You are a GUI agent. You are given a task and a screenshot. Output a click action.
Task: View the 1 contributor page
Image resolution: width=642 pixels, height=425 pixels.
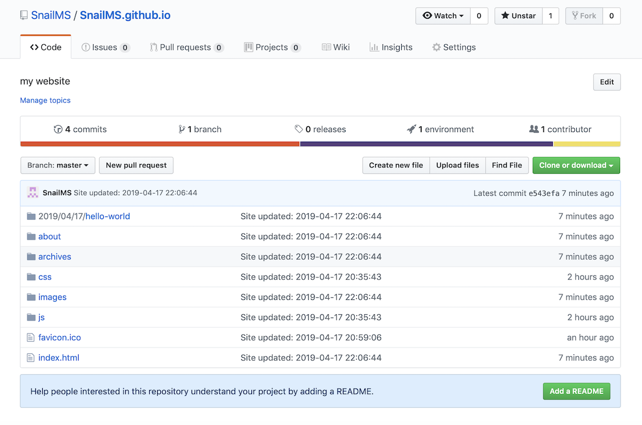pyautogui.click(x=560, y=129)
